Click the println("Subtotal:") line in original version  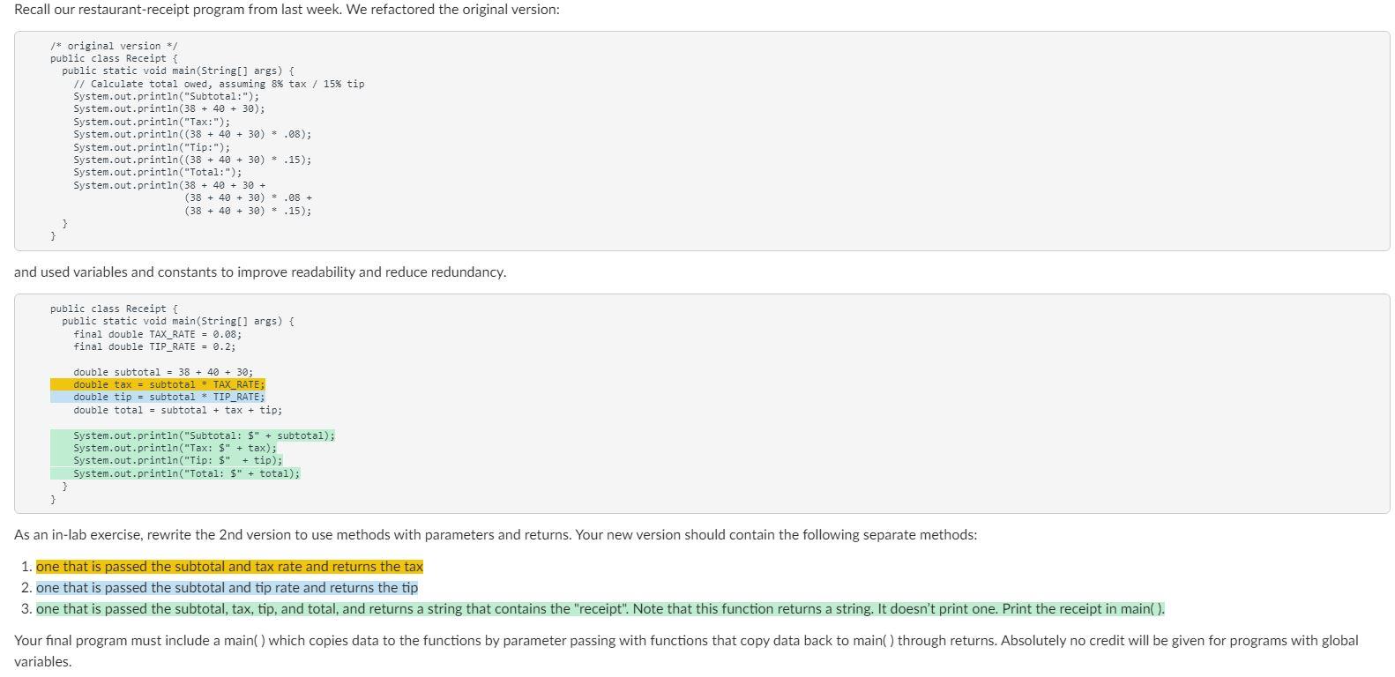coord(167,96)
